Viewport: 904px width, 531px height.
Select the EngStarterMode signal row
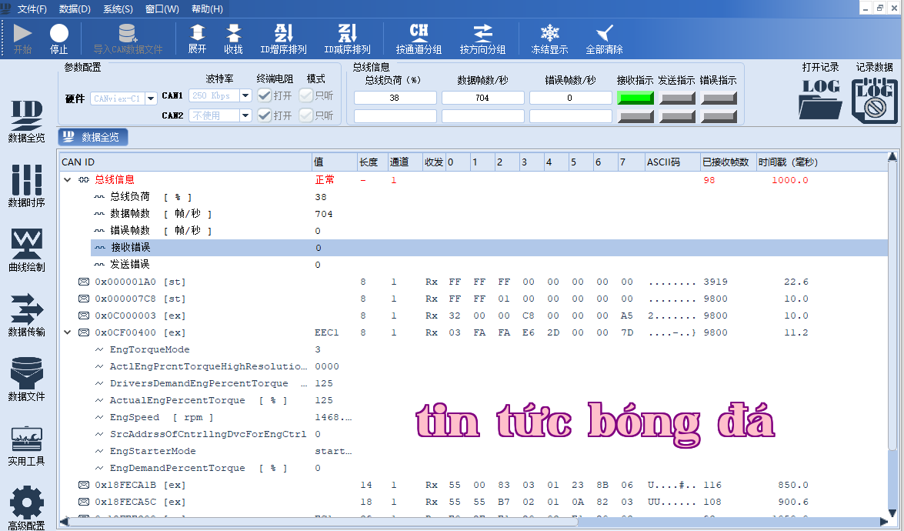[489, 451]
